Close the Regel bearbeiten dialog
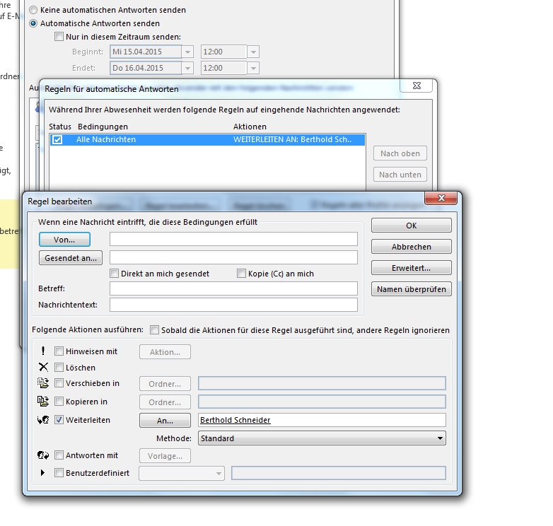Screen dimensions: 553x526 [x=441, y=198]
